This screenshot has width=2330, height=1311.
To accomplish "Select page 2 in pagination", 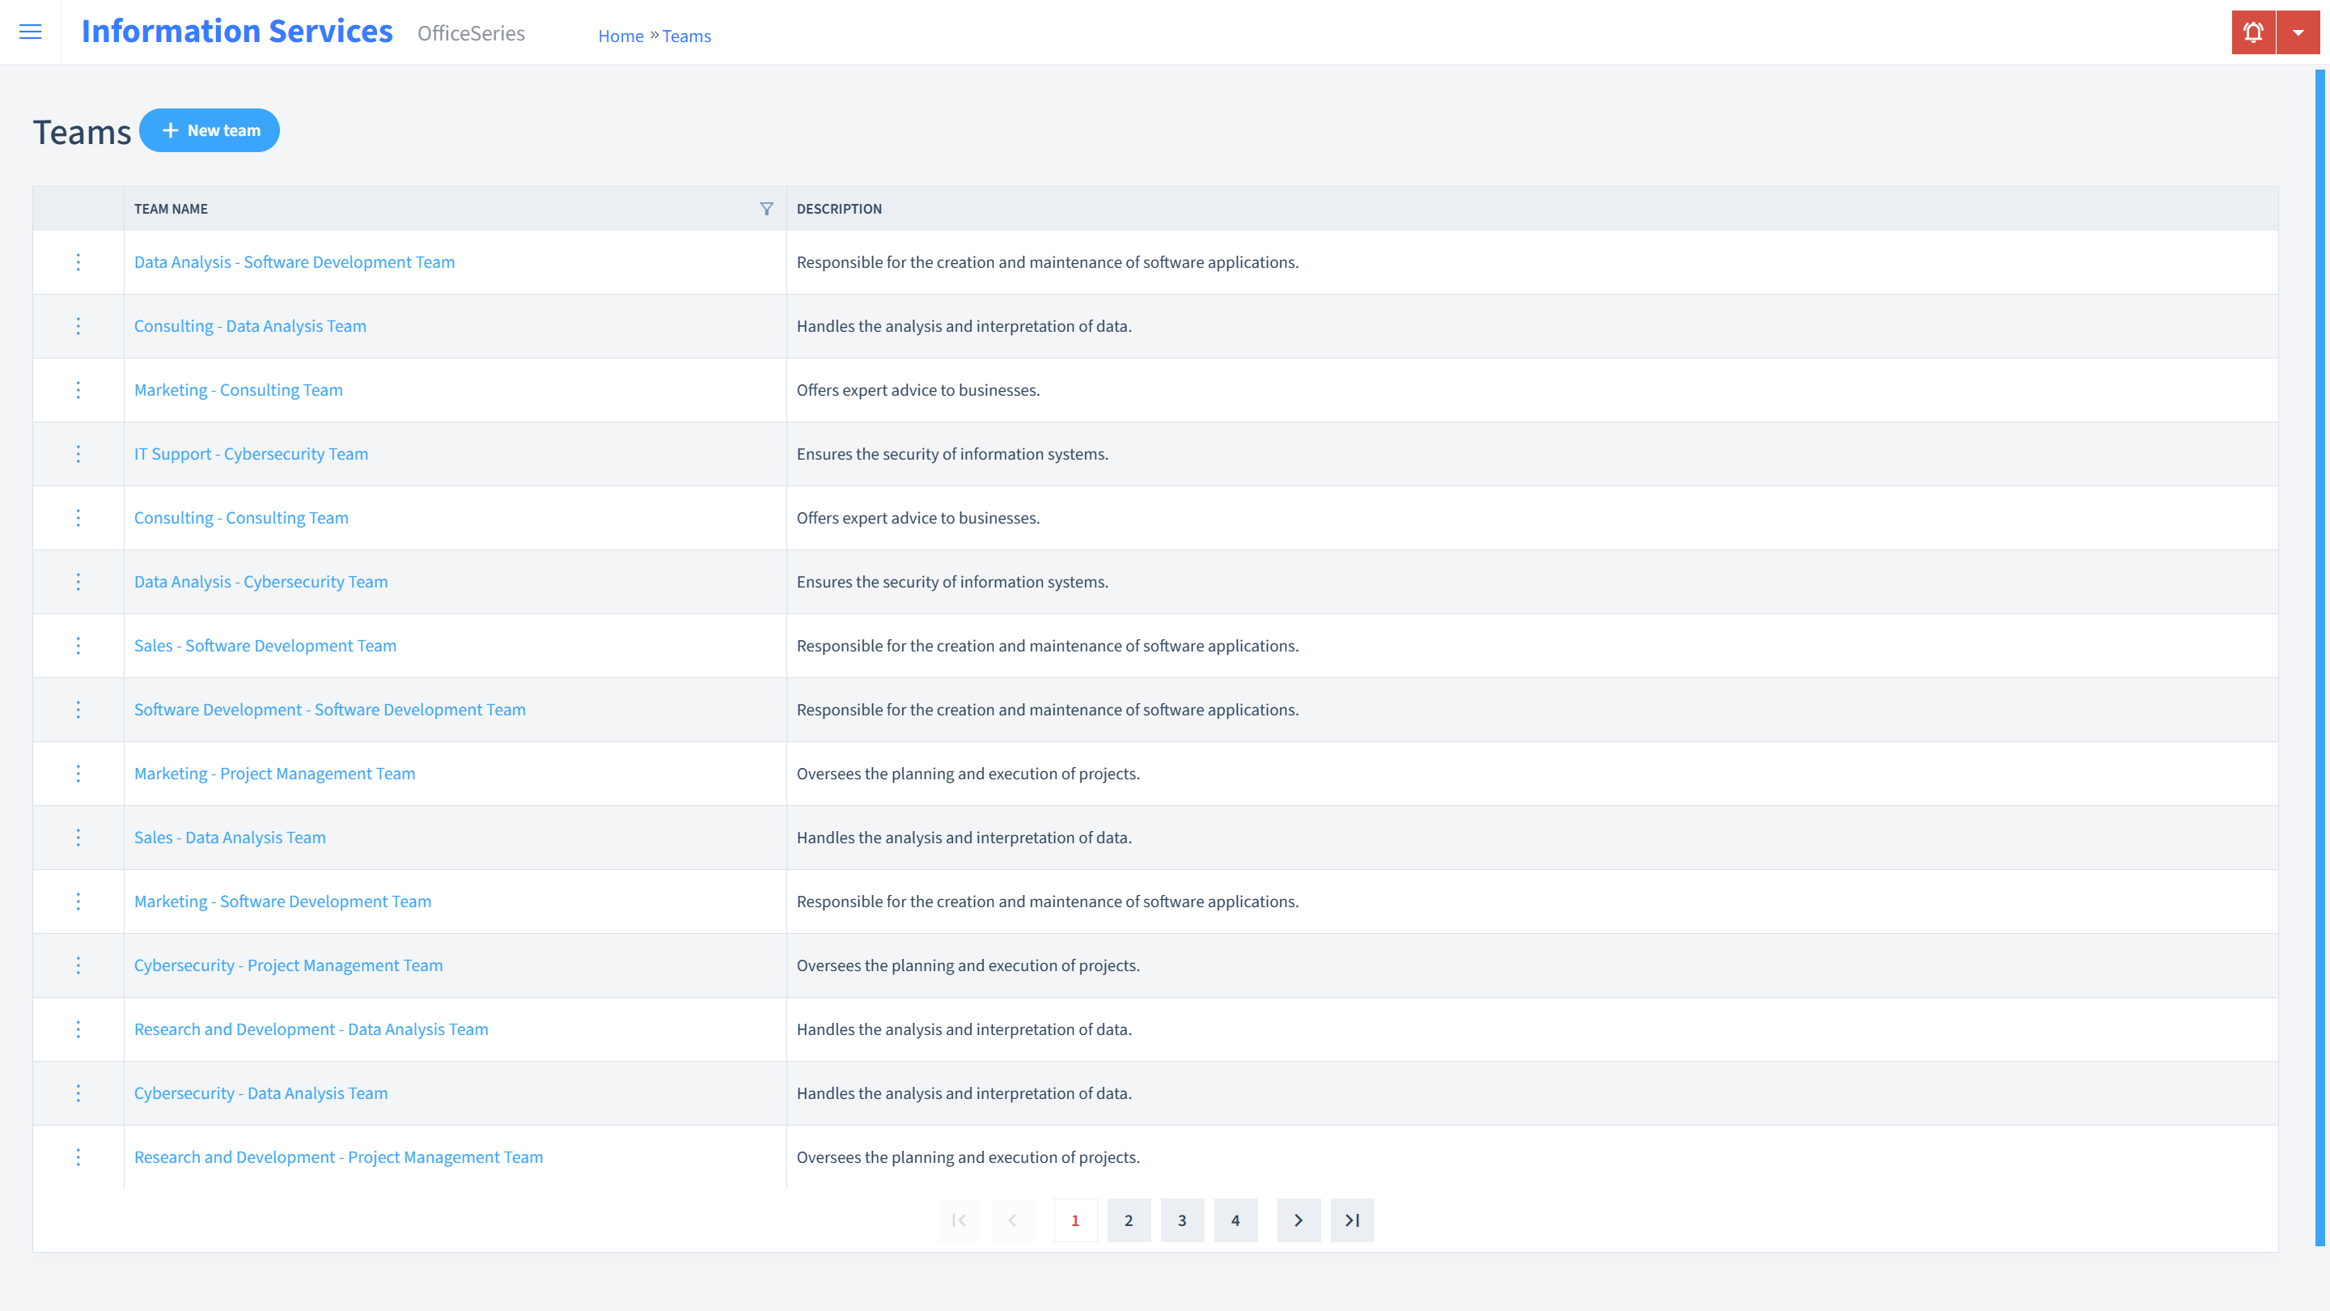I will [1129, 1220].
